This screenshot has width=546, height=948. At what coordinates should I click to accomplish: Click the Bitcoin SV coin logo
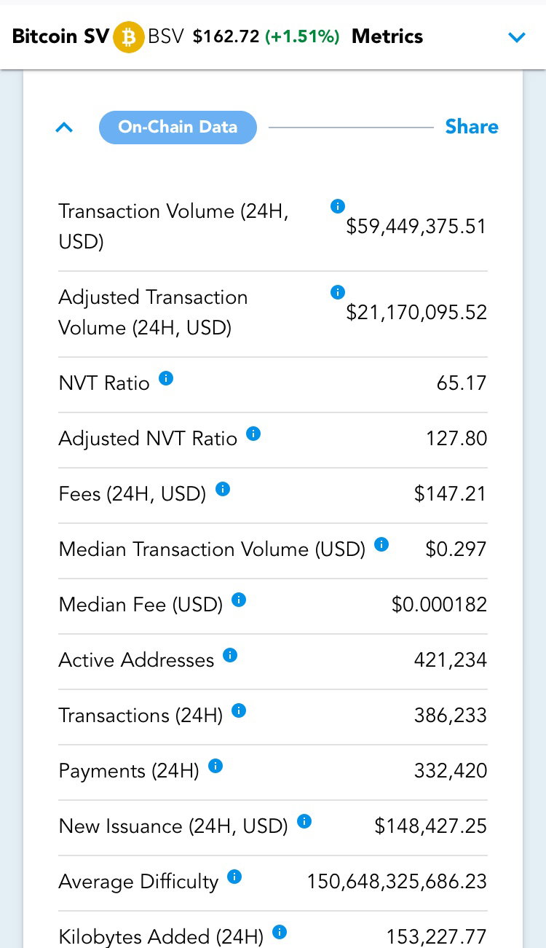coord(129,37)
